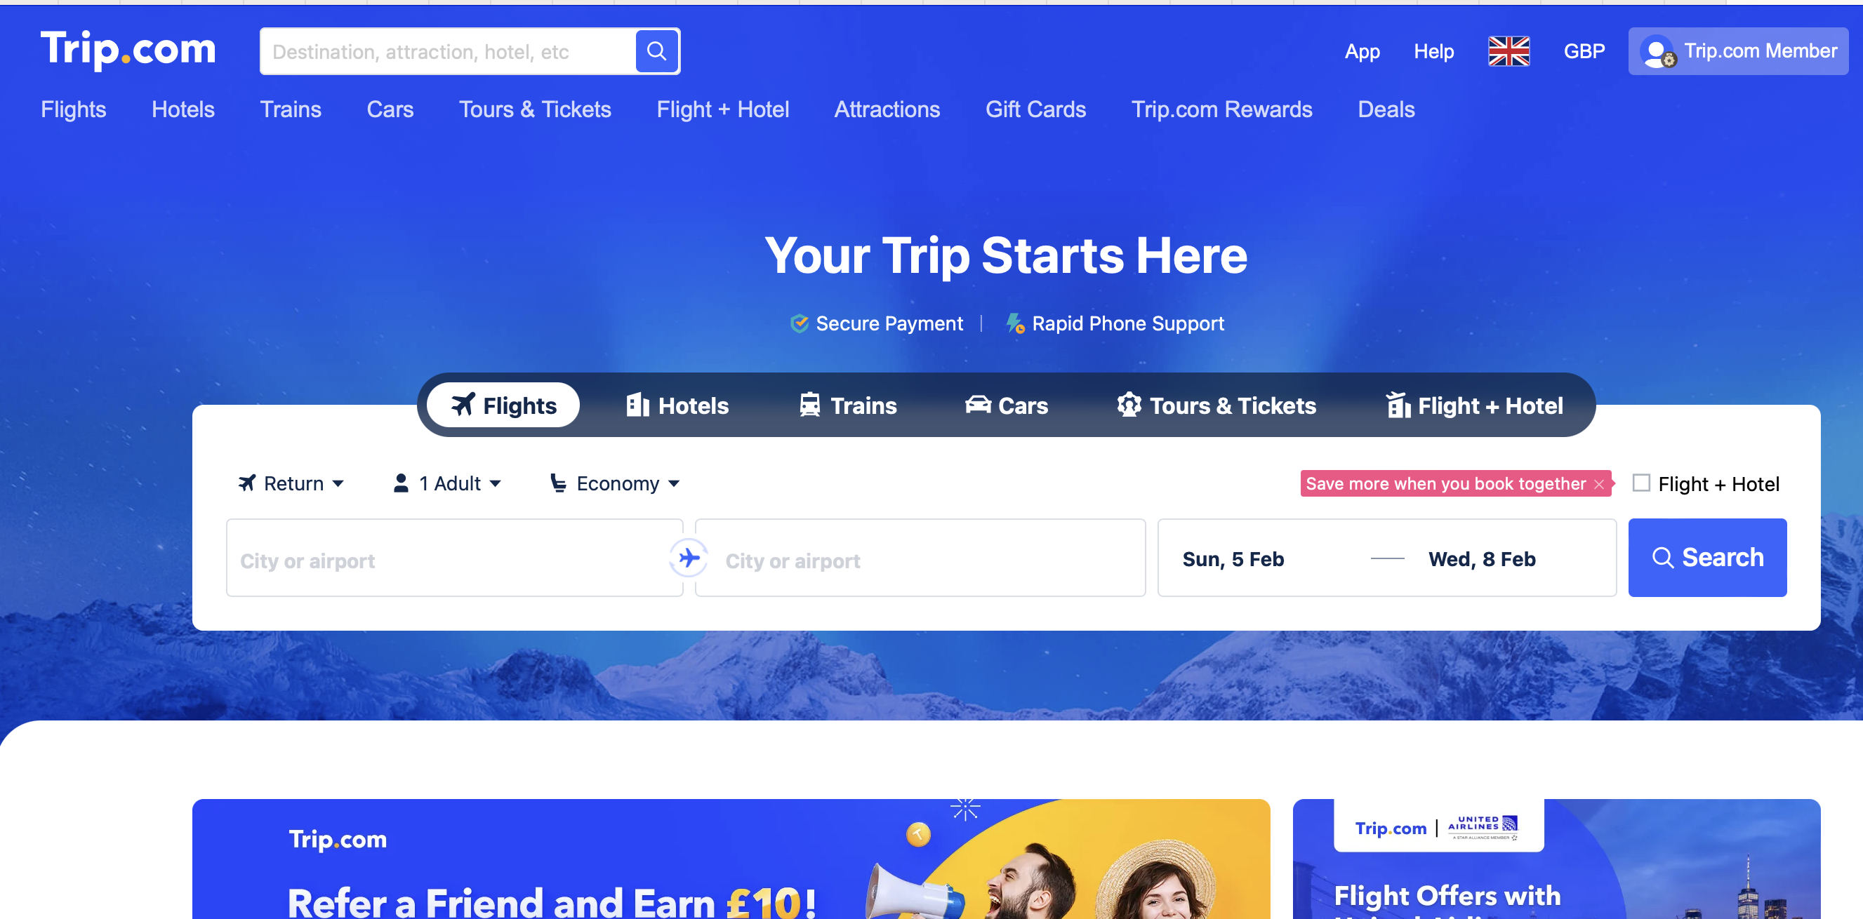
Task: Change the GBP currency setting
Action: pos(1584,51)
